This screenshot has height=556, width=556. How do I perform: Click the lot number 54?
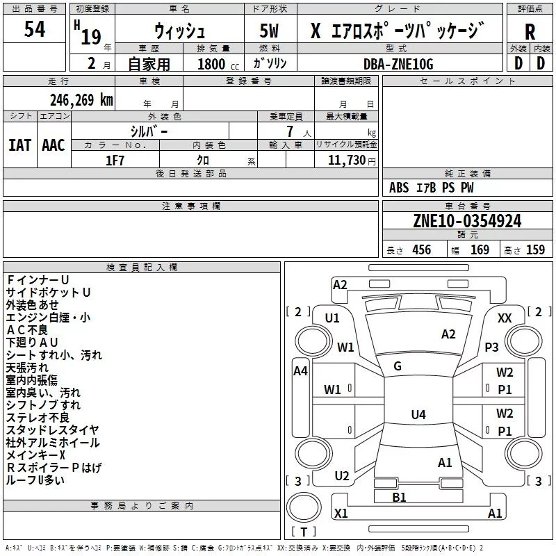coord(34,28)
